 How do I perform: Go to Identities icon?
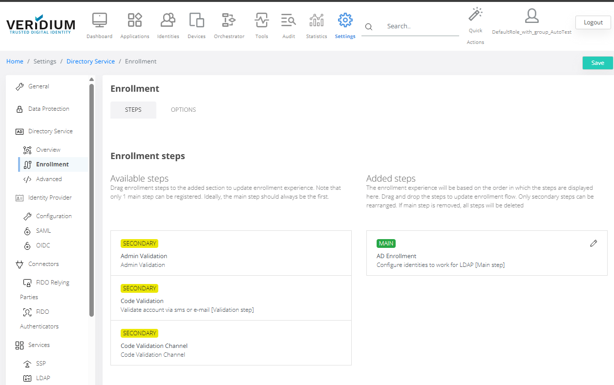(x=168, y=20)
